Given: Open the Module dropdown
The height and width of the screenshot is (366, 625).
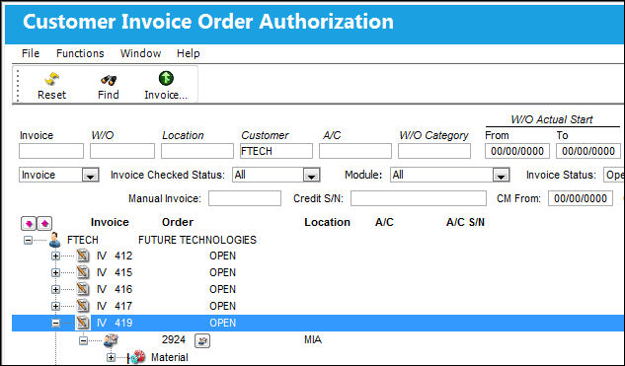Looking at the screenshot, I should tap(501, 175).
